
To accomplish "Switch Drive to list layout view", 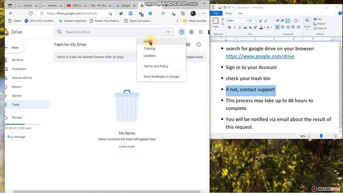I will click(x=188, y=44).
